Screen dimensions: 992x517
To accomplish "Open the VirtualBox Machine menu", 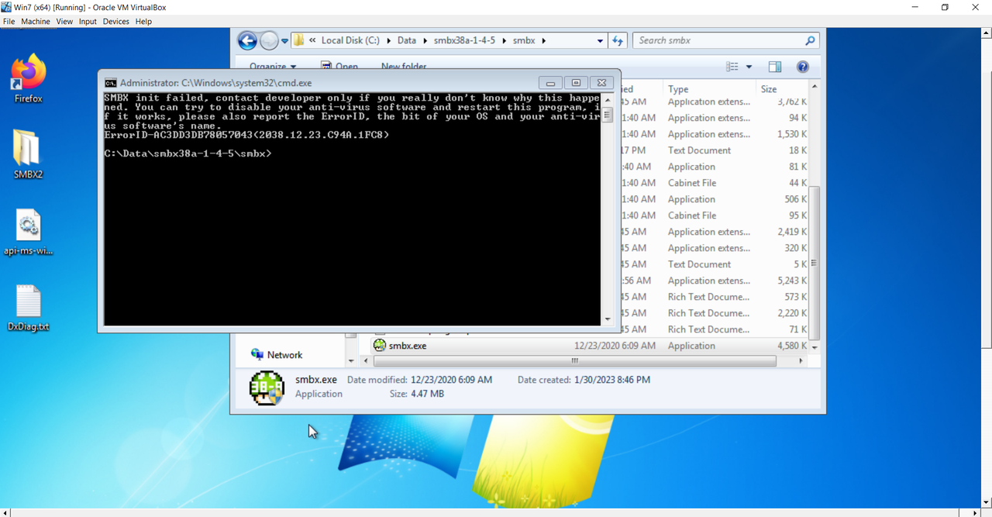I will [36, 22].
